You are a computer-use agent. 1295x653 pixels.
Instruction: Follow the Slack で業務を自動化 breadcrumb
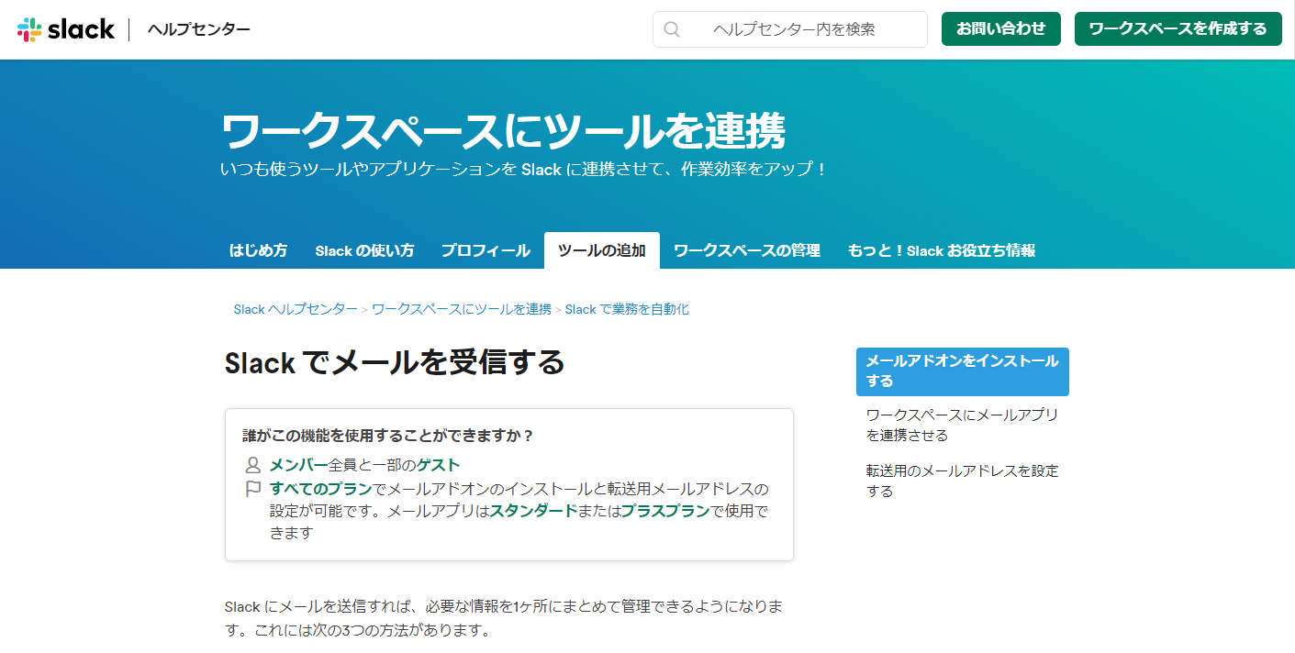tap(627, 309)
